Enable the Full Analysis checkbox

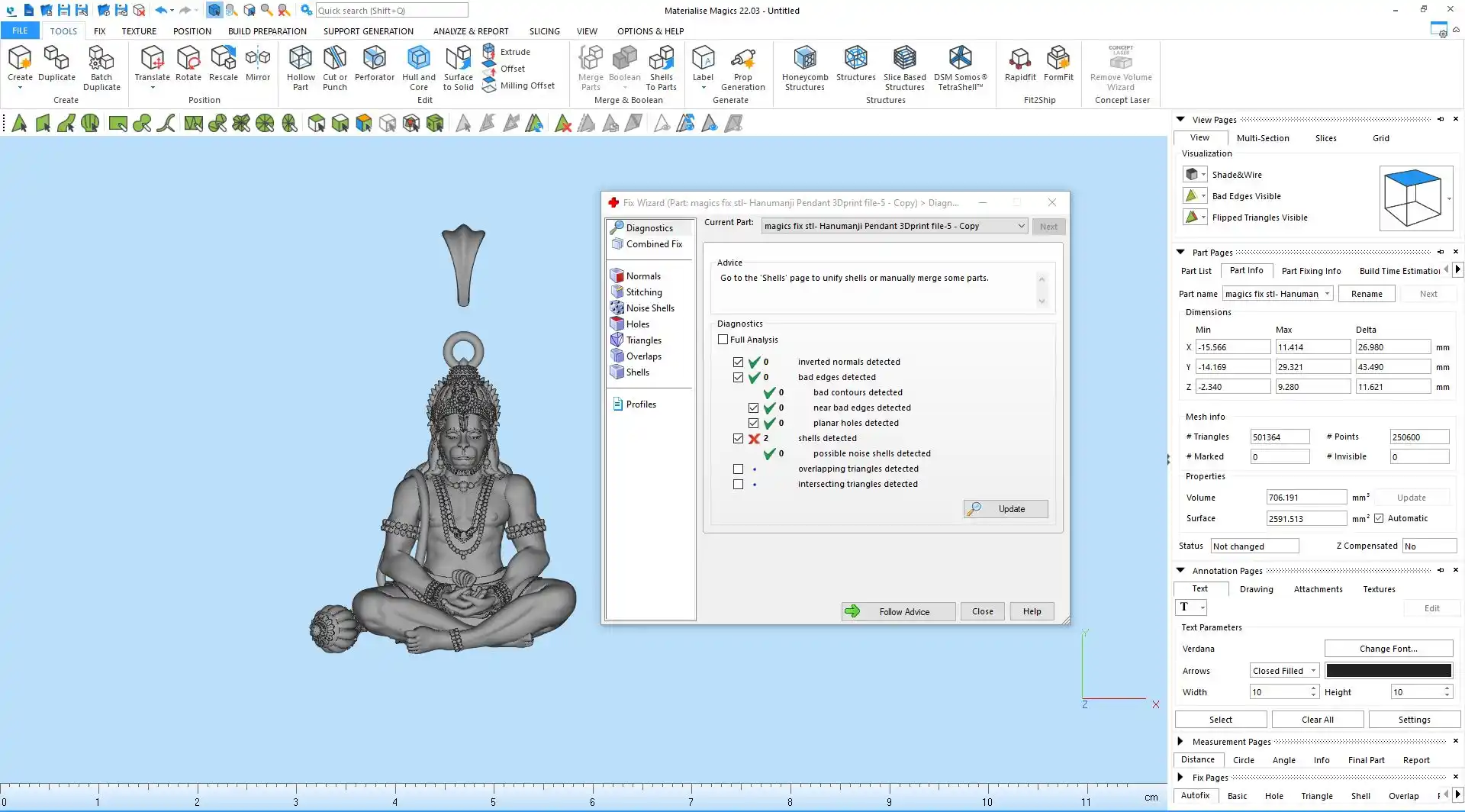pos(723,340)
